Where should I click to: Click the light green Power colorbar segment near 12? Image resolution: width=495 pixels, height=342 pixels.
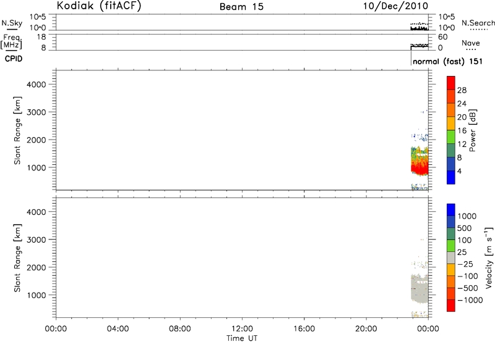[x=451, y=136]
